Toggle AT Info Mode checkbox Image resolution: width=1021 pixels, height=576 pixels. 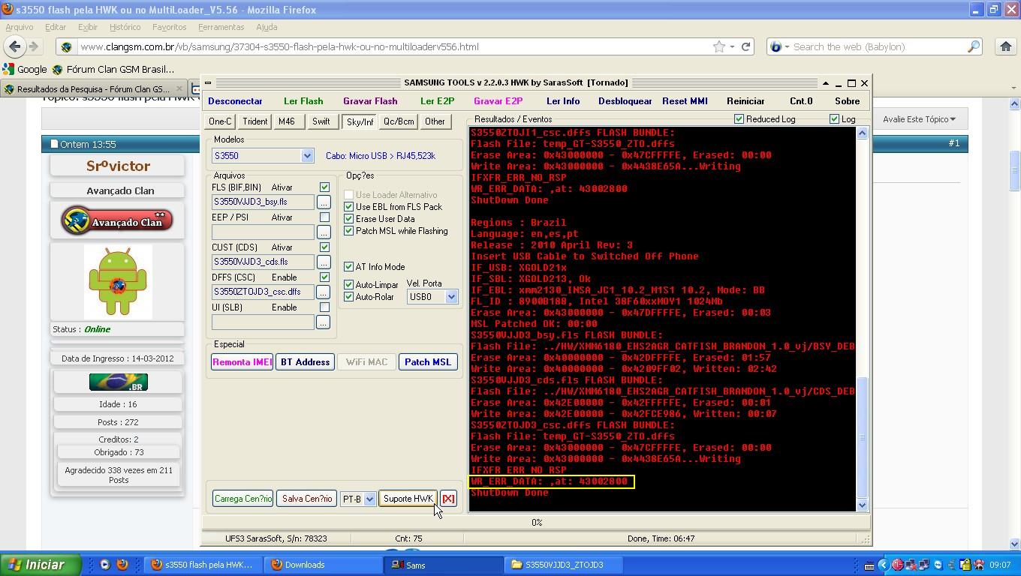[348, 267]
